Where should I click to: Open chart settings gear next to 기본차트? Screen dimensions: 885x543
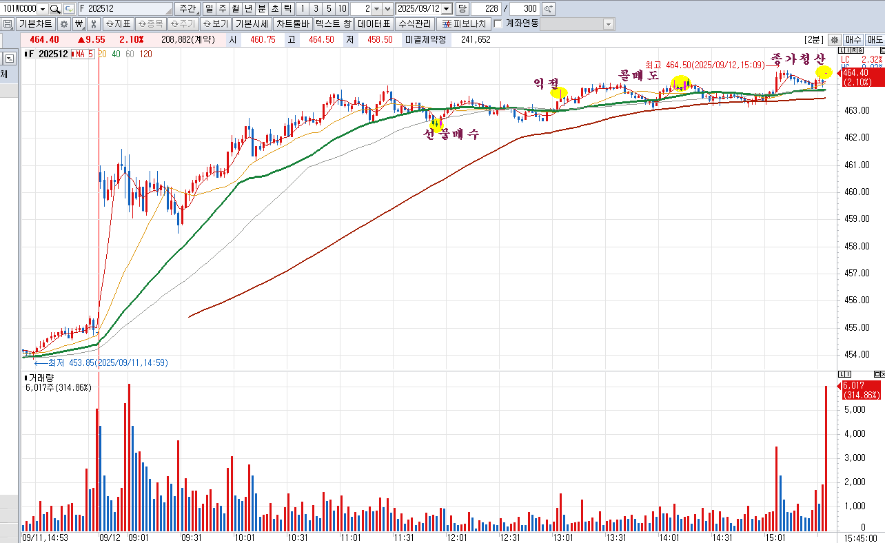tap(64, 23)
